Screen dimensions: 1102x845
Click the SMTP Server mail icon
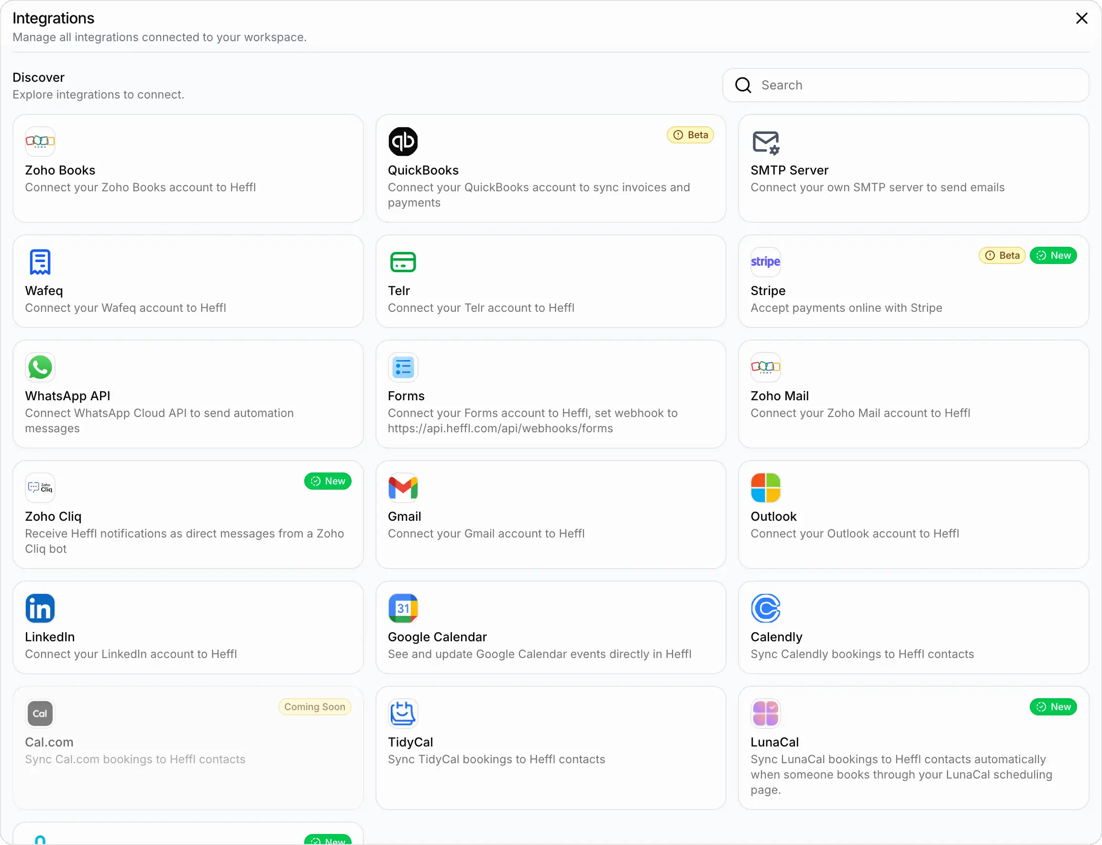pyautogui.click(x=765, y=143)
